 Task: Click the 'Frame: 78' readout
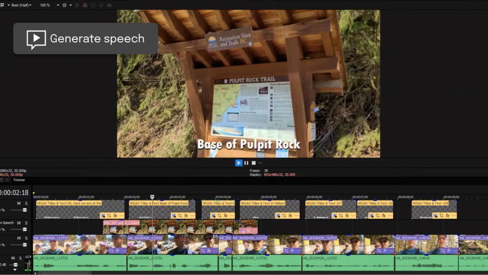point(259,170)
